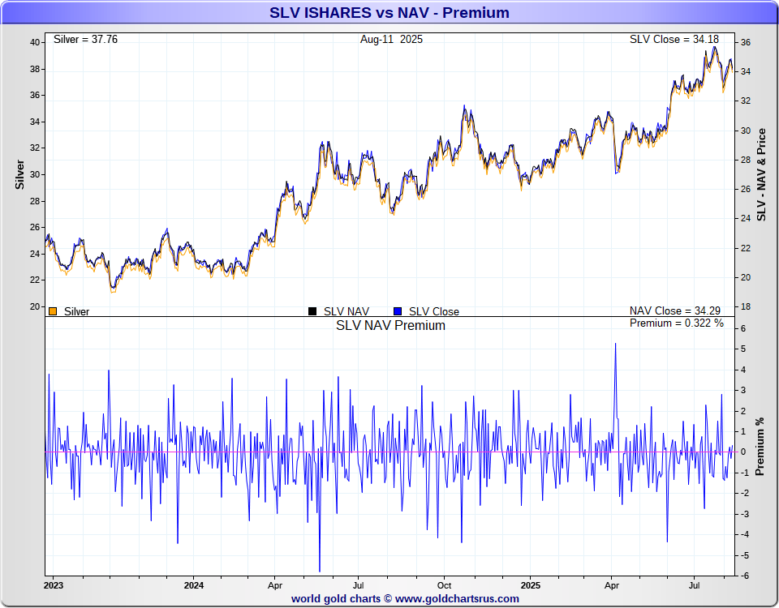This screenshot has width=779, height=608.
Task: Click the '30' tick on the Silver axis
Action: pyautogui.click(x=35, y=174)
